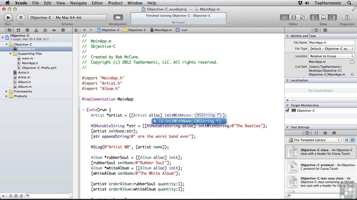357x200 pixels.
Task: Open the Organizer window
Action: click(x=347, y=17)
